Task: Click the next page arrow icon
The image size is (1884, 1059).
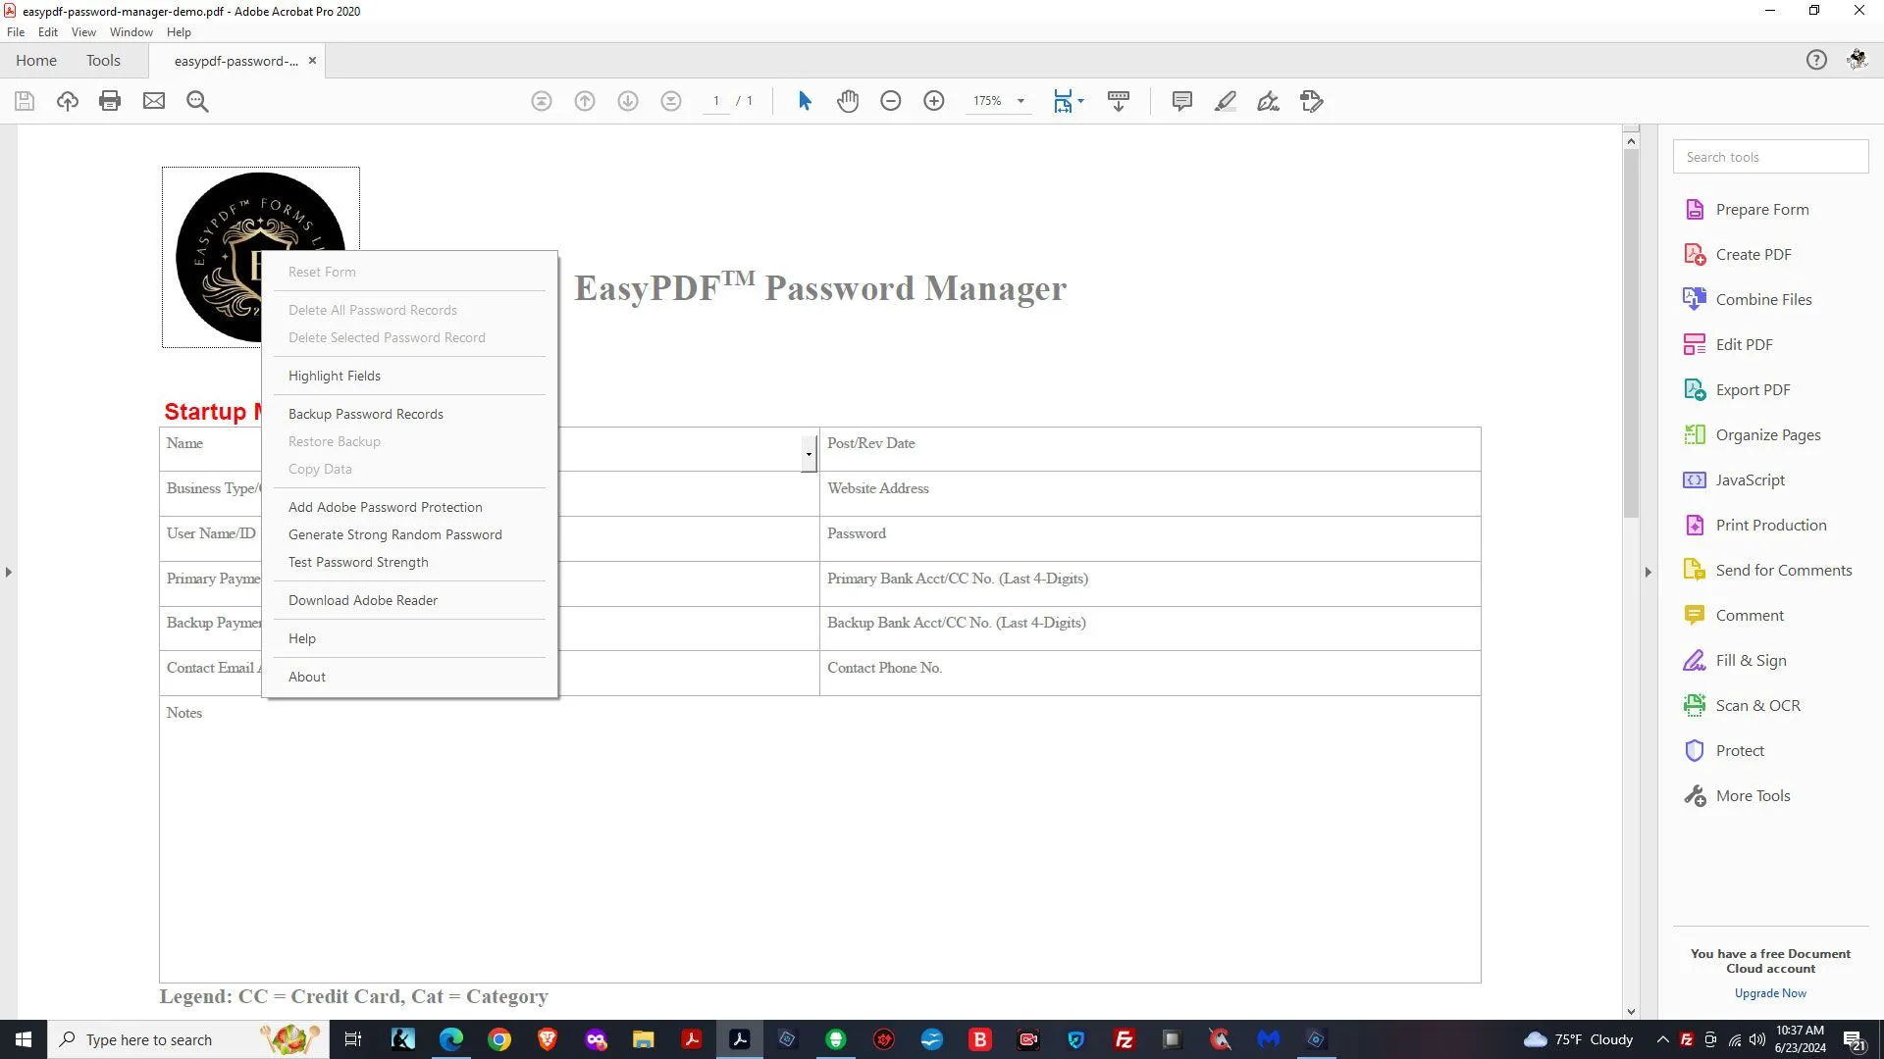Action: pyautogui.click(x=628, y=101)
